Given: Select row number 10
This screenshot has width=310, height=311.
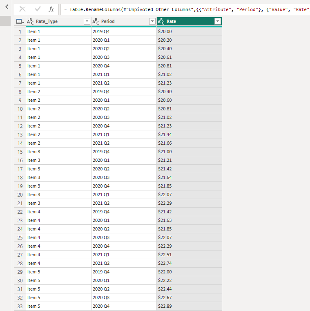Looking at the screenshot, I should tap(20, 109).
